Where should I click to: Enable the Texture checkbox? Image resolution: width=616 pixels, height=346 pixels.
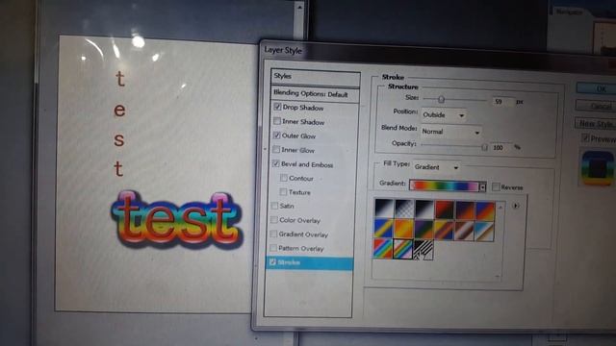pos(283,192)
